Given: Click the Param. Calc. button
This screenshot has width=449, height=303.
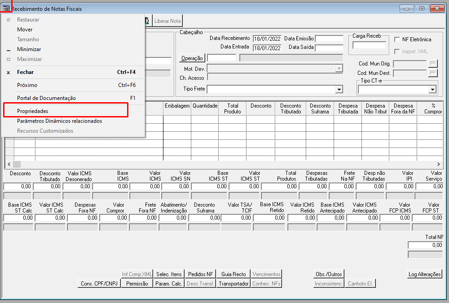Looking at the screenshot, I should click(x=169, y=284).
